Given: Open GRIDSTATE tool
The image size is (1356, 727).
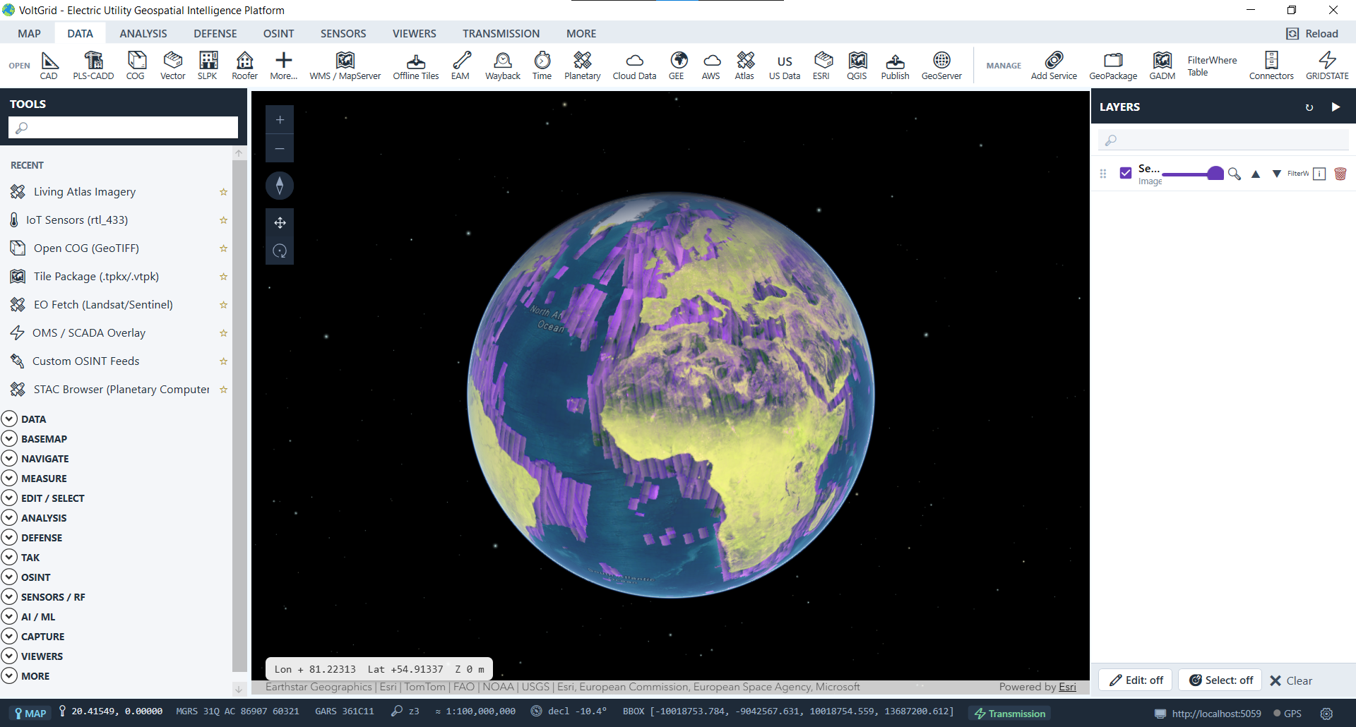Looking at the screenshot, I should (x=1328, y=66).
